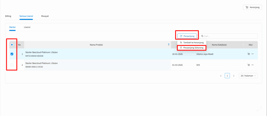Go to previous page arrow

tap(221, 76)
